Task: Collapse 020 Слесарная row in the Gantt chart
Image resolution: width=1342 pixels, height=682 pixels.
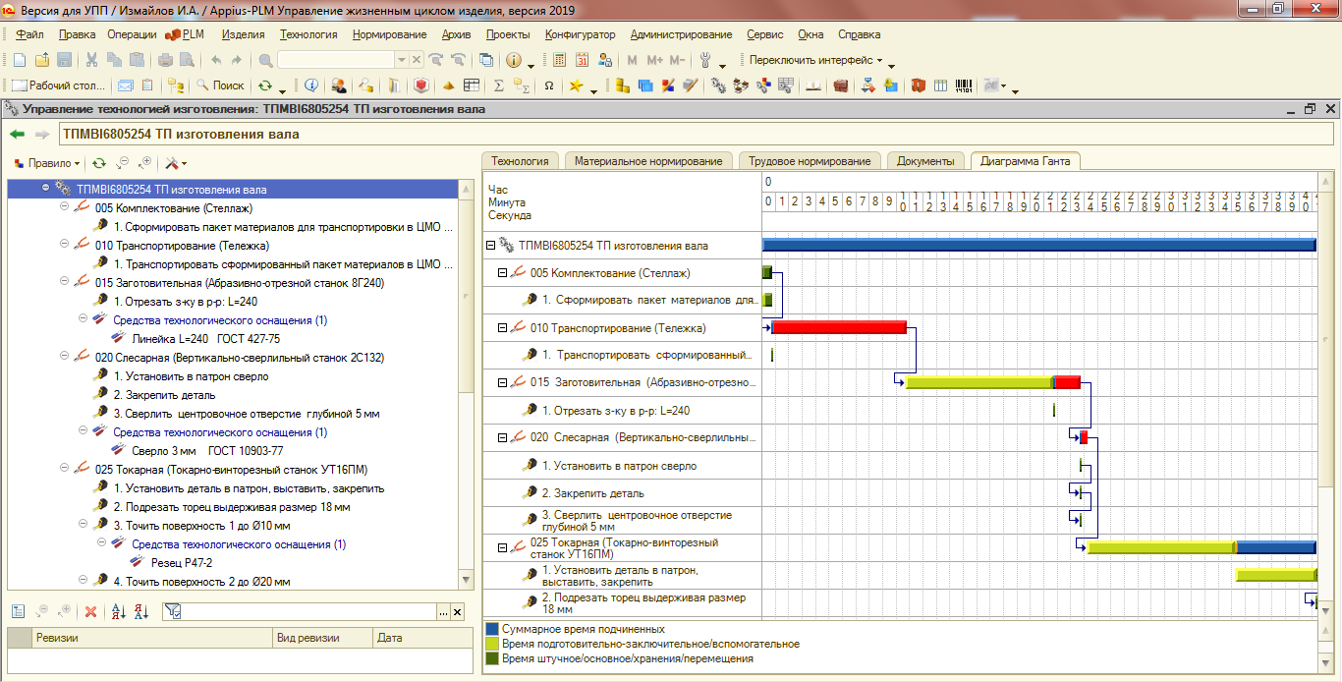Action: click(x=502, y=438)
